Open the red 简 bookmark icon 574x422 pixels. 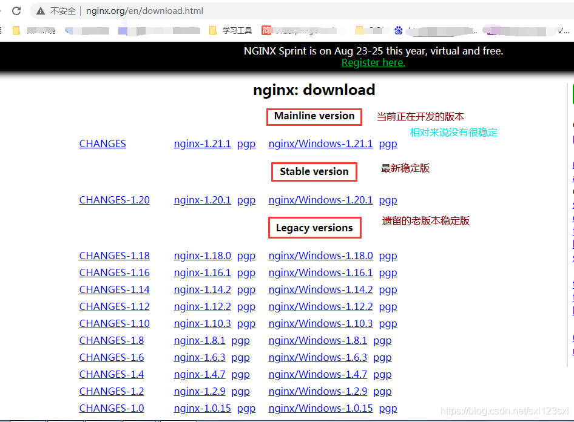tap(266, 30)
